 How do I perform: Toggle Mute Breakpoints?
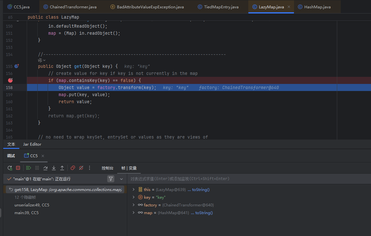pyautogui.click(x=81, y=168)
